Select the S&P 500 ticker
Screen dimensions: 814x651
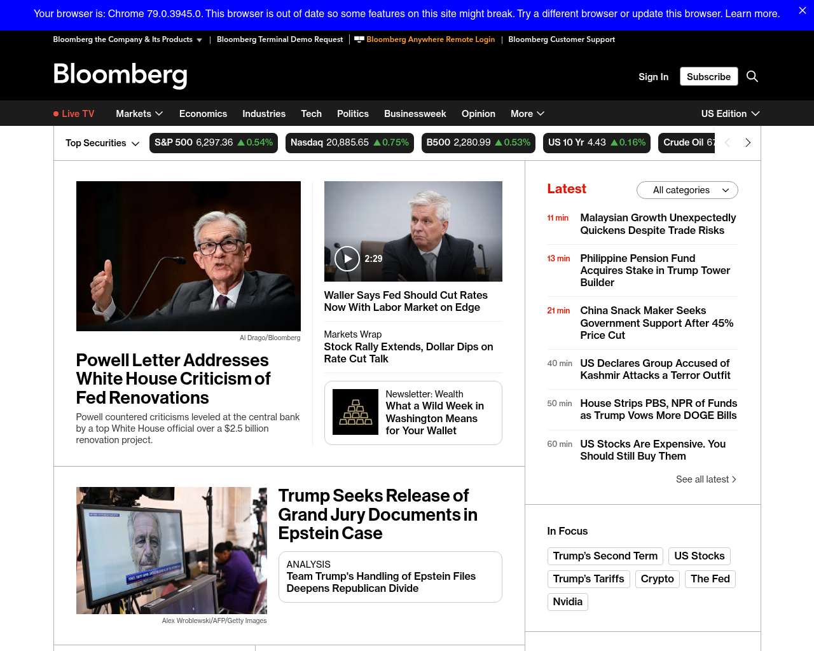point(214,143)
